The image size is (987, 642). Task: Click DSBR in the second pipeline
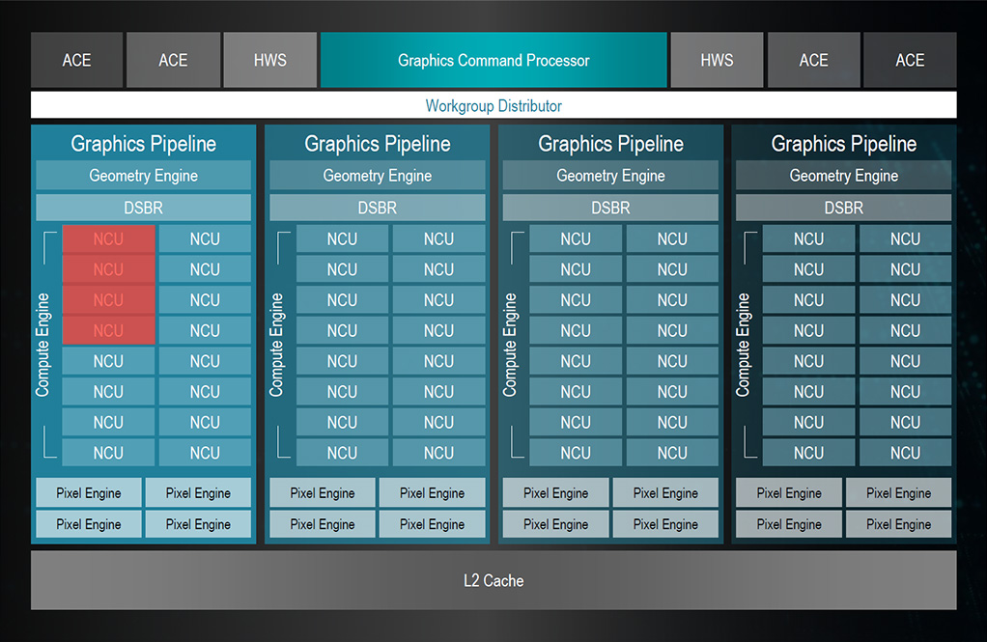377,208
